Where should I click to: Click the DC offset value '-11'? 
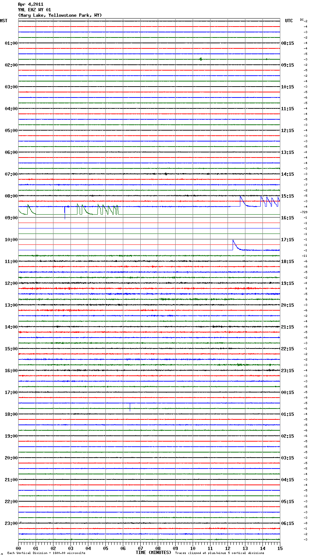tap(305, 256)
